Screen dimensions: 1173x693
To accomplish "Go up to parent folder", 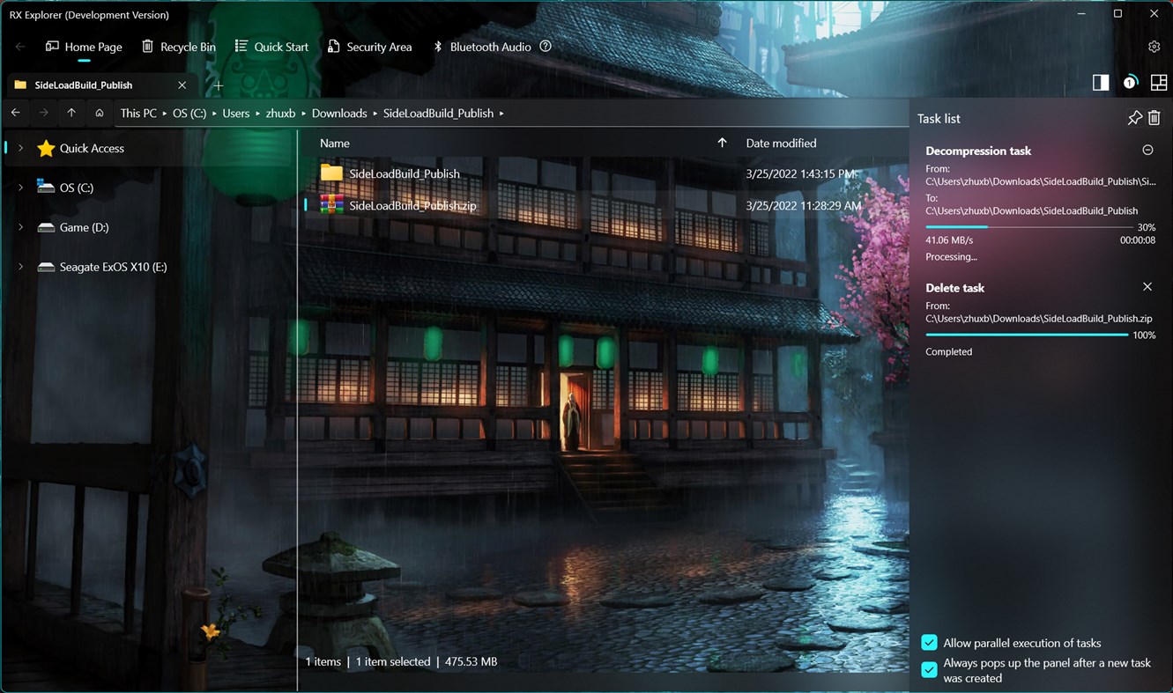I will point(71,113).
